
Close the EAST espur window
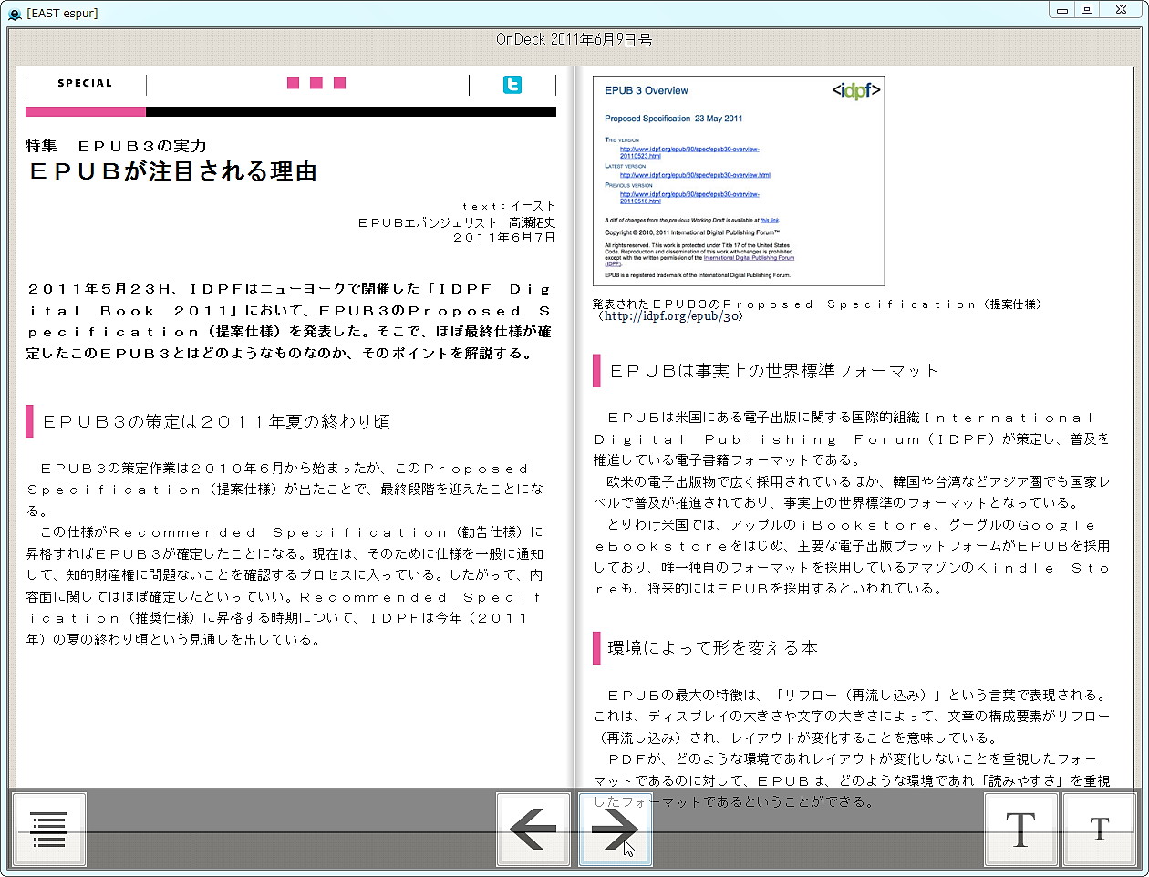1121,9
